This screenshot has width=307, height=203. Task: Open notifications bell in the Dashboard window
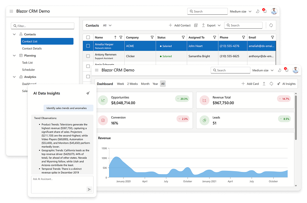(287, 70)
